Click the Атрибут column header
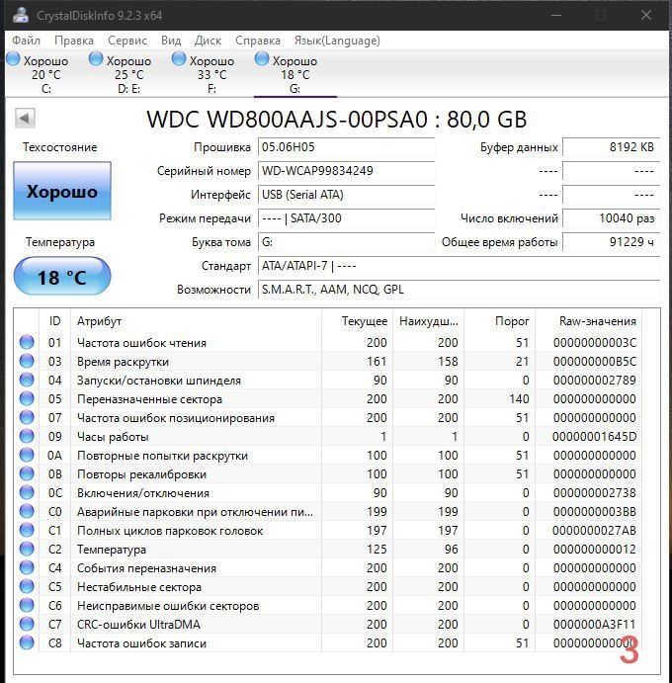Screen dimensions: 672x683 (196, 321)
